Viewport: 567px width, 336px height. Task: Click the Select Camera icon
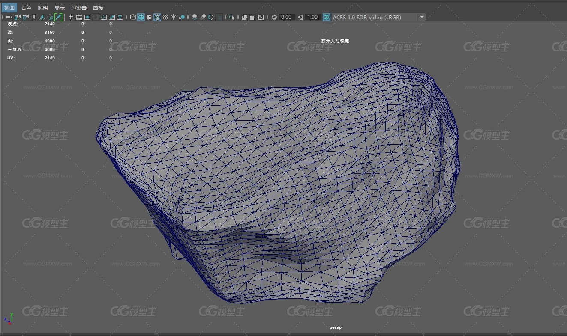tap(9, 17)
